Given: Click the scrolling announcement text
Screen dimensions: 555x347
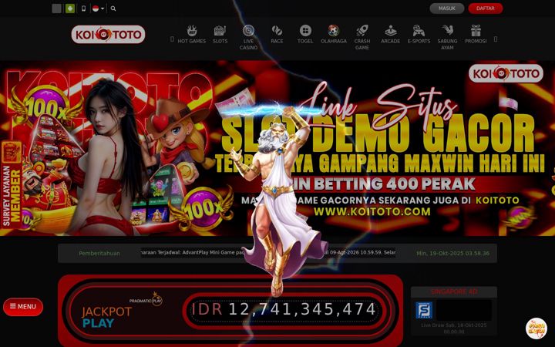Looking at the screenshot, I should (x=268, y=252).
